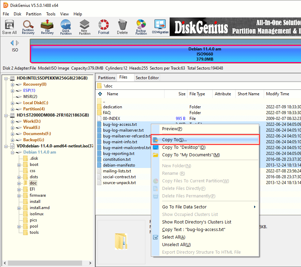The width and height of the screenshot is (301, 267).
Task: Select the New Partition toolbar icon
Action: point(84,27)
